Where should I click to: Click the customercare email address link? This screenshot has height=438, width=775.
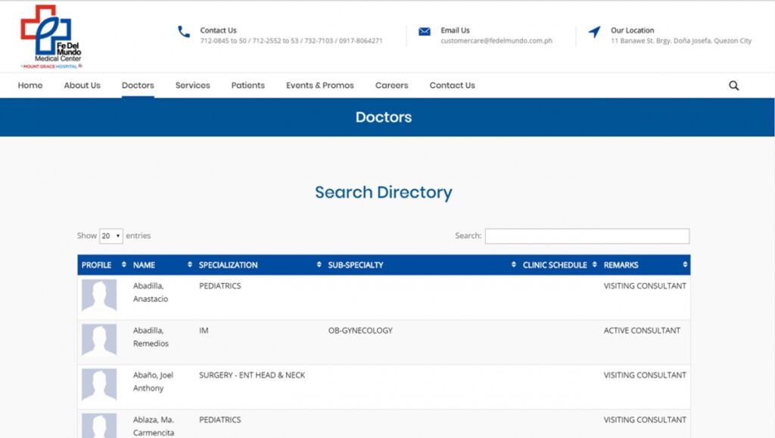[x=496, y=41]
